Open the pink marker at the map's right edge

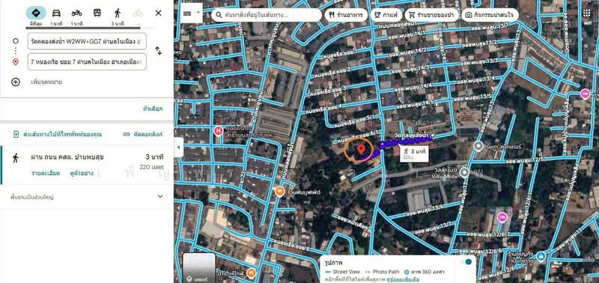(x=585, y=93)
